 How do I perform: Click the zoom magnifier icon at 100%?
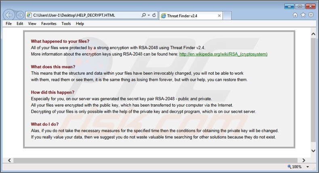click(289, 167)
